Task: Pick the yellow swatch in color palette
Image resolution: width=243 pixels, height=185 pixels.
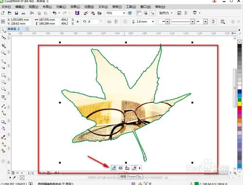Action: pos(240,104)
